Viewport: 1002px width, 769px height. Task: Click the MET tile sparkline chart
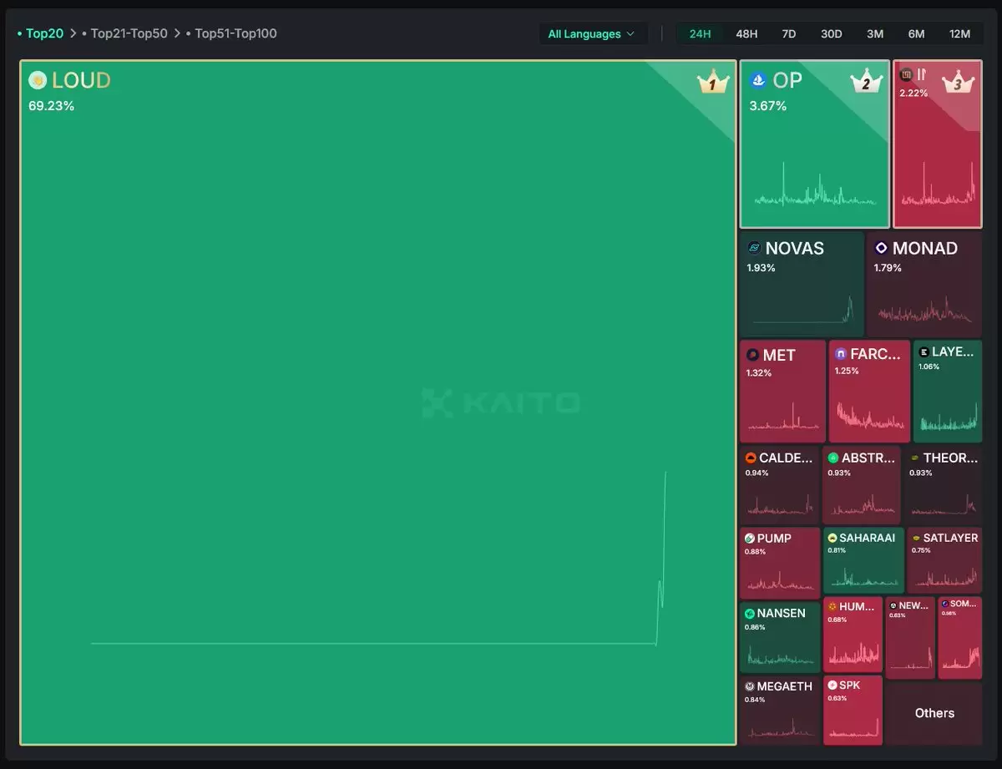pos(782,416)
